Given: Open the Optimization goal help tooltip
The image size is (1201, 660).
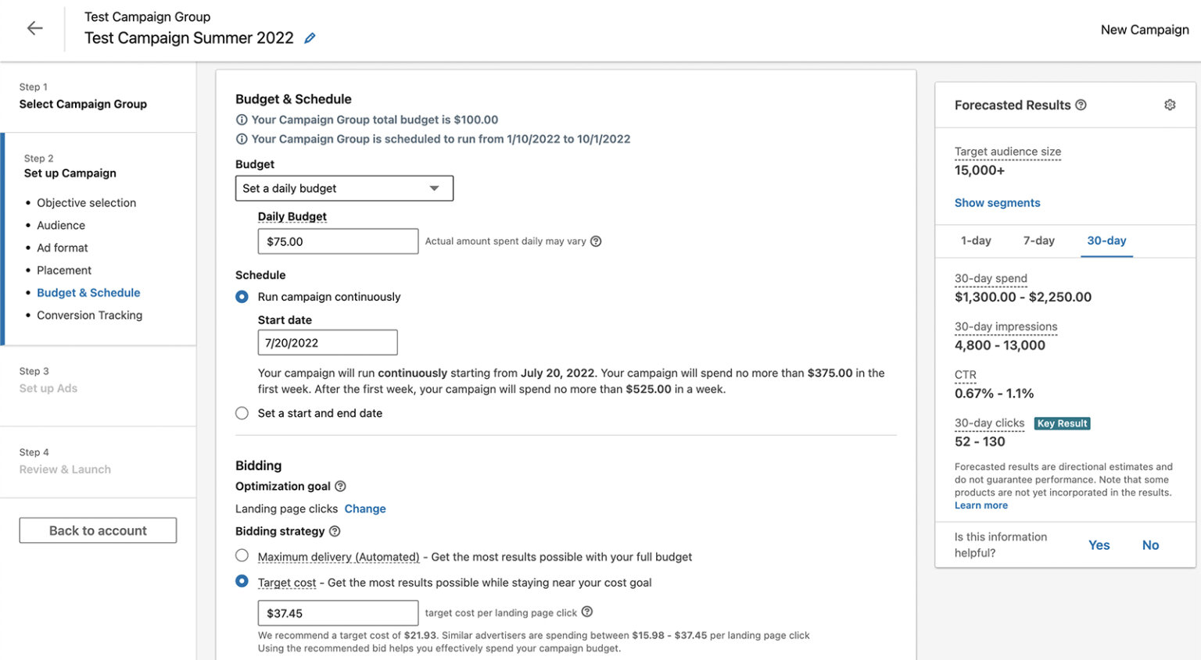Looking at the screenshot, I should point(340,486).
